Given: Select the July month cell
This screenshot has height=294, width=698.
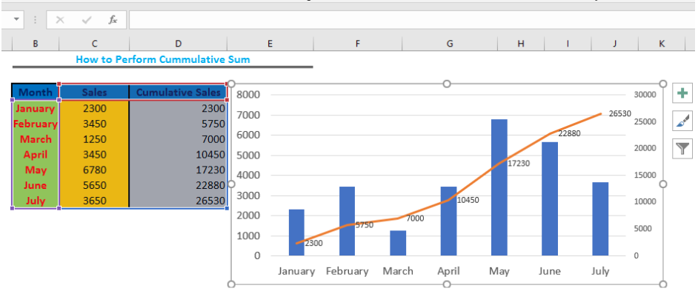Looking at the screenshot, I should click(x=35, y=201).
